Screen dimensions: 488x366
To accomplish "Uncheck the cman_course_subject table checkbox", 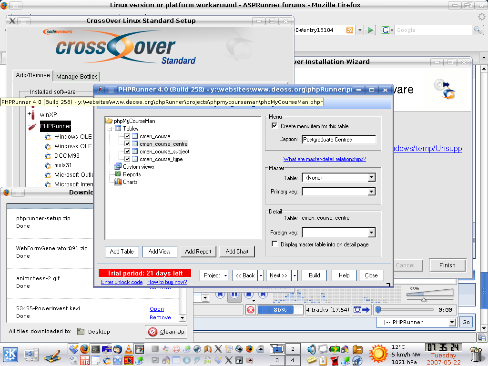I will coord(127,151).
